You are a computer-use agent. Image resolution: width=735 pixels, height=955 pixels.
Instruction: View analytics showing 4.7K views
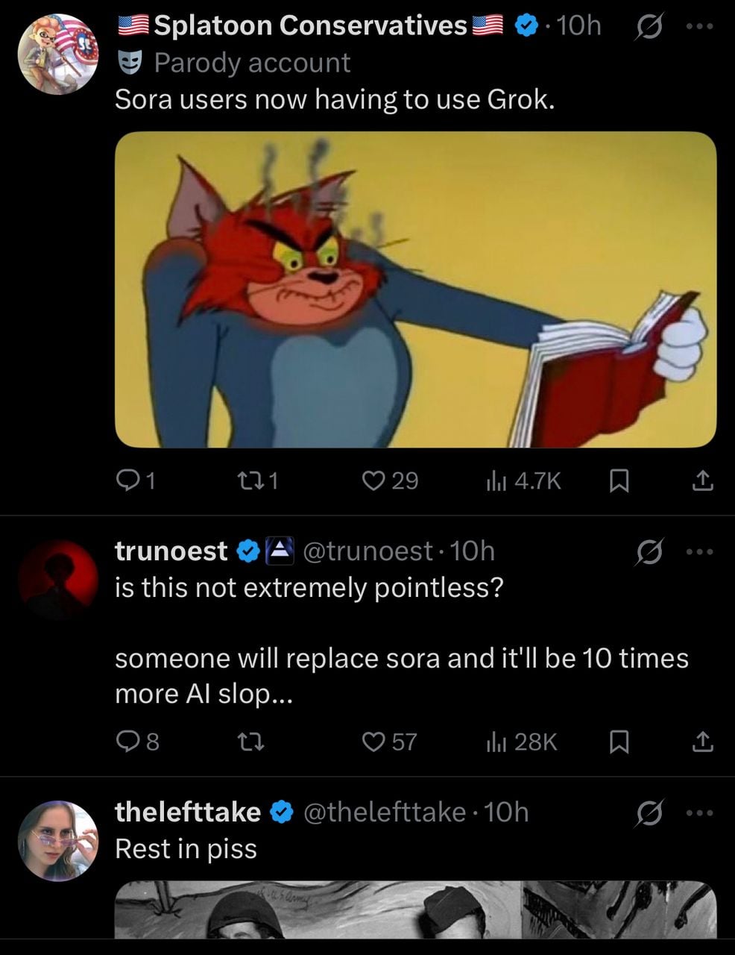point(496,481)
